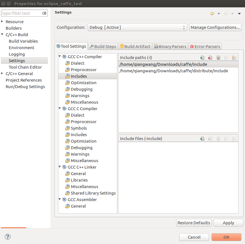
Task: Switch to the Tool Settings tab
Action: click(x=71, y=46)
